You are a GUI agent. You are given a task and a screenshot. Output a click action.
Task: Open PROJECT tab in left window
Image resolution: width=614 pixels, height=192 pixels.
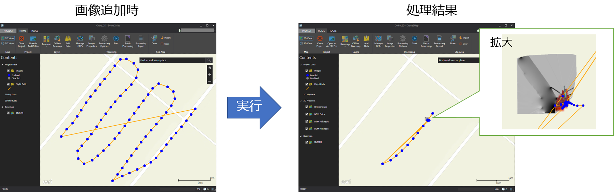point(8,31)
